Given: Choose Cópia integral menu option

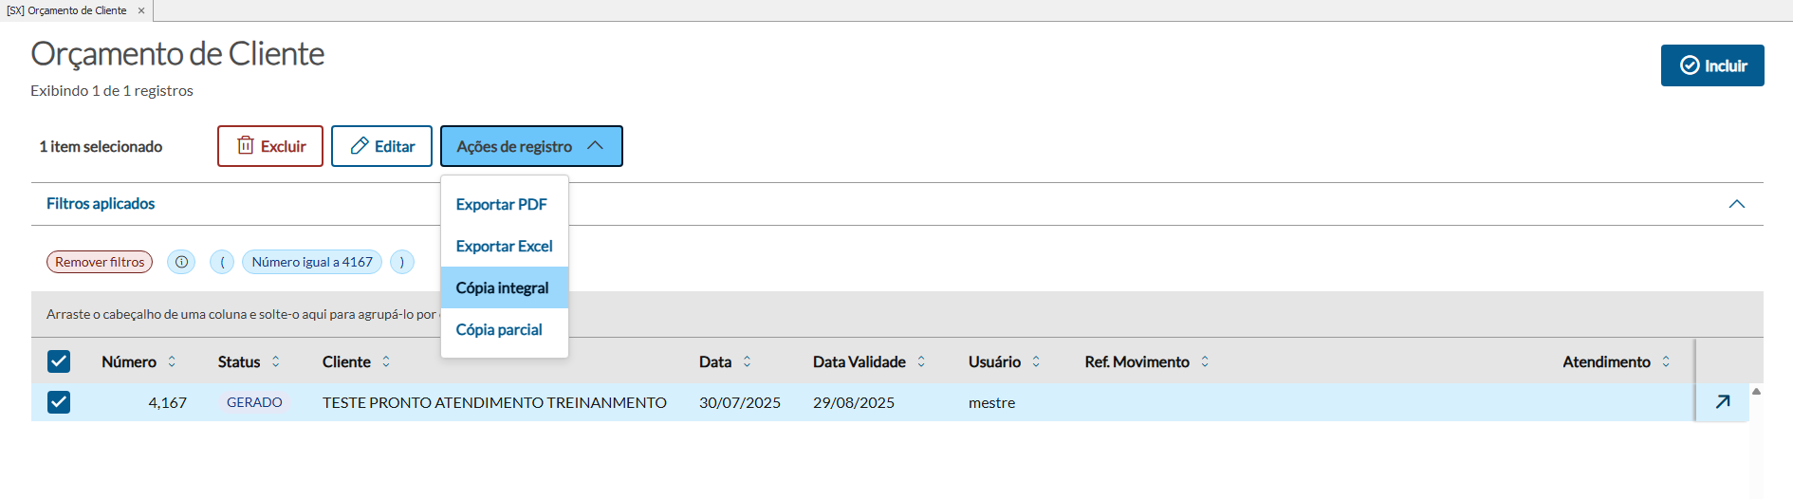Looking at the screenshot, I should point(502,287).
